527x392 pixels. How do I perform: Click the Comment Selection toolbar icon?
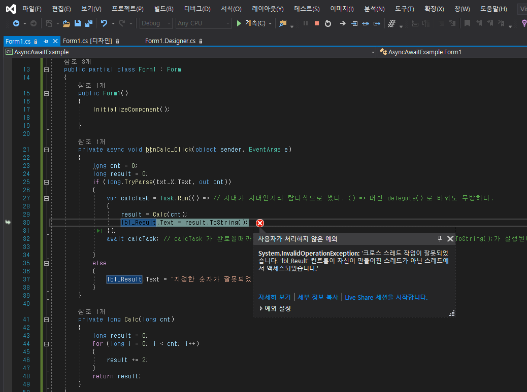441,23
